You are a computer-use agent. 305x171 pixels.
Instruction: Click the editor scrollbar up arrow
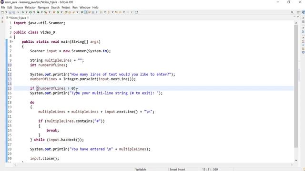click(x=296, y=23)
